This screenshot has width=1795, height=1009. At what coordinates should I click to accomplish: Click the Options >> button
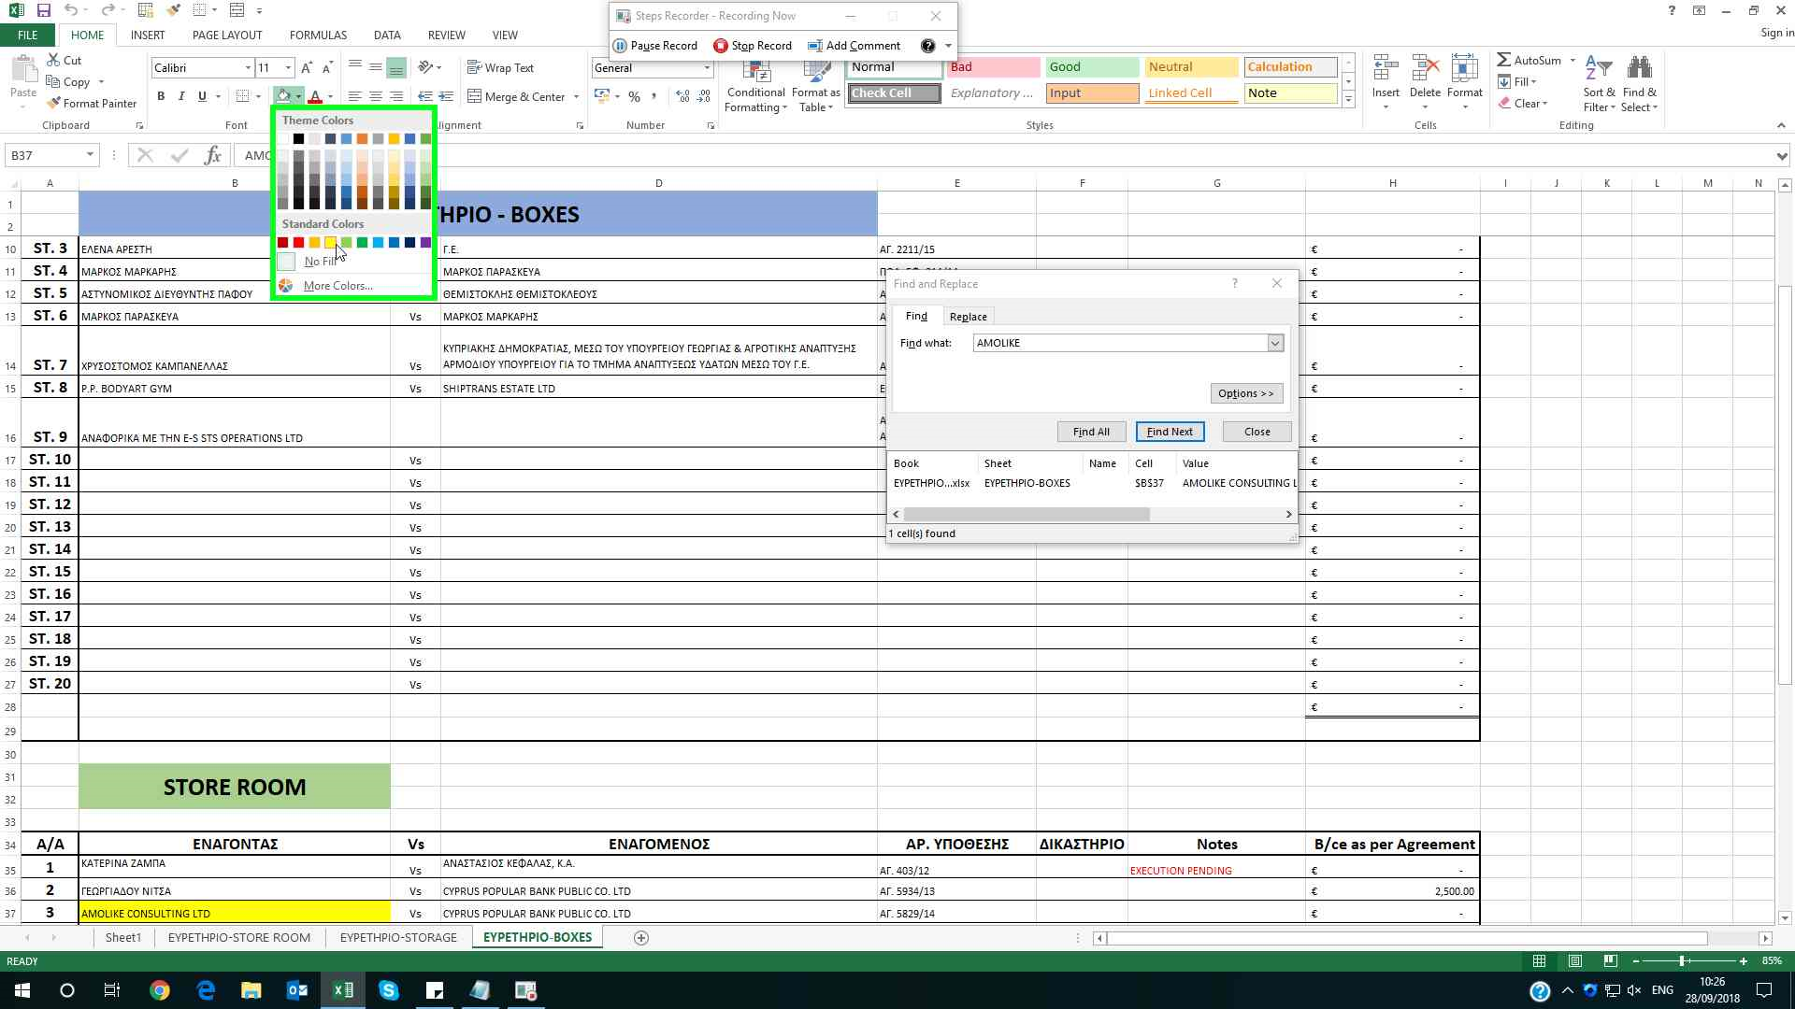[1245, 393]
